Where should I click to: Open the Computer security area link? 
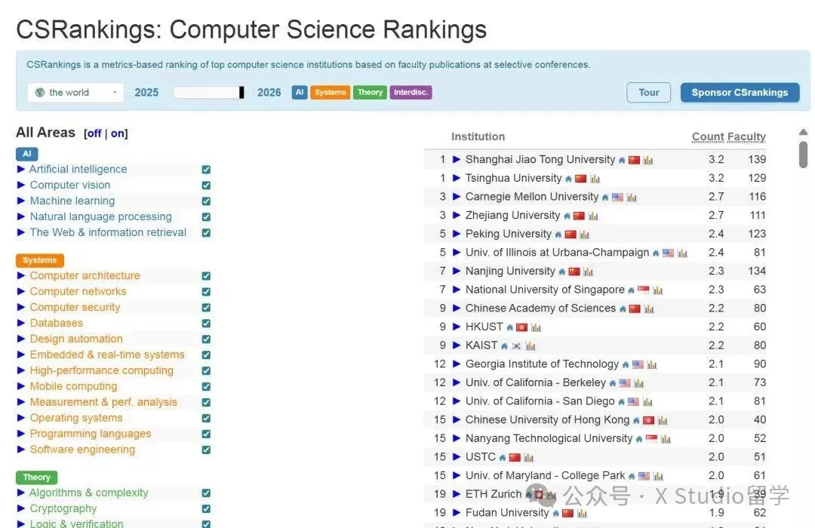click(75, 308)
